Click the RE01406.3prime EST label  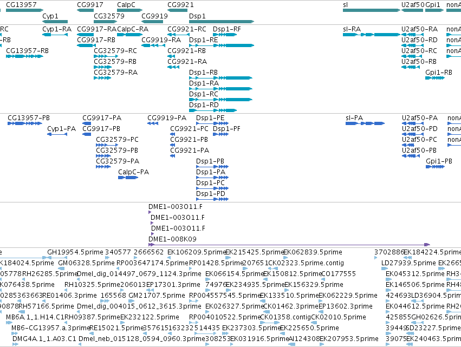(x=69, y=295)
